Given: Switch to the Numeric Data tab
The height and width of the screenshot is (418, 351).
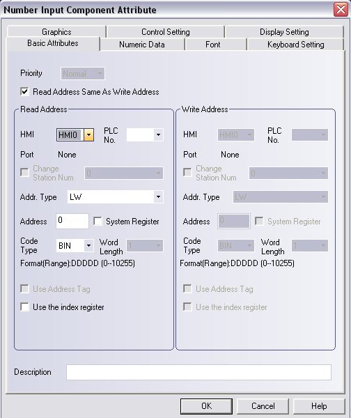Looking at the screenshot, I should pyautogui.click(x=142, y=45).
